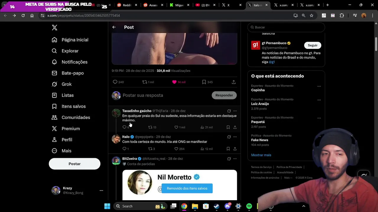Open Bate-papo in sidebar
The height and width of the screenshot is (212, 378).
point(68,73)
